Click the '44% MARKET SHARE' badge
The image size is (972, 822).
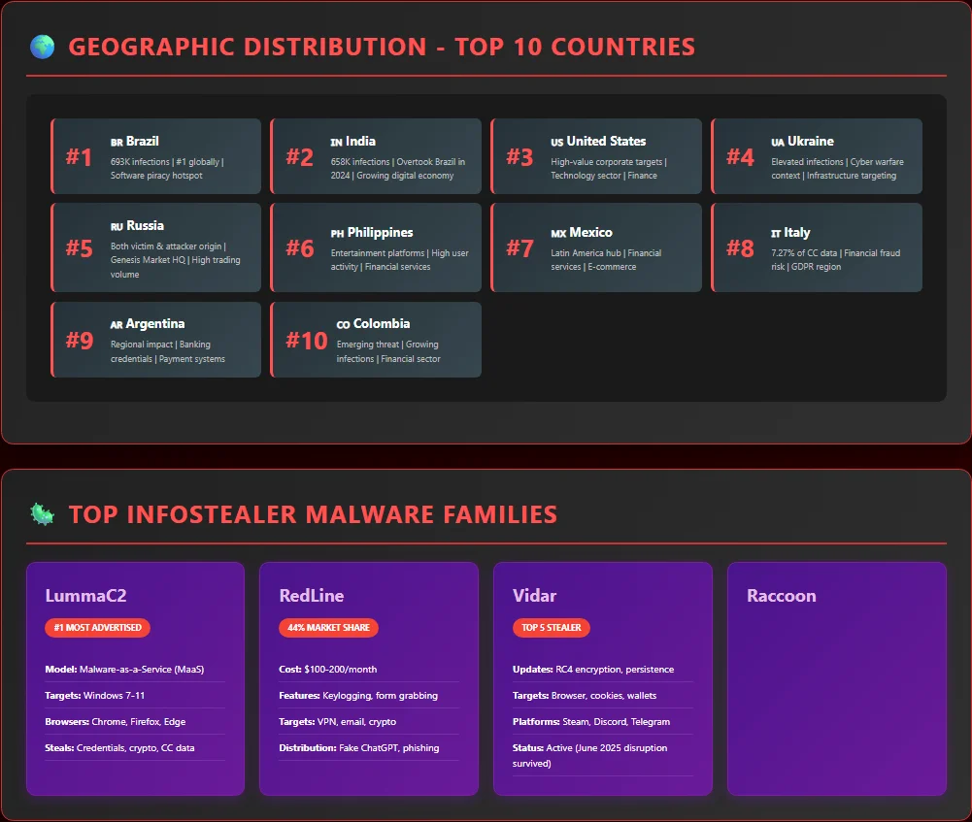(x=328, y=628)
